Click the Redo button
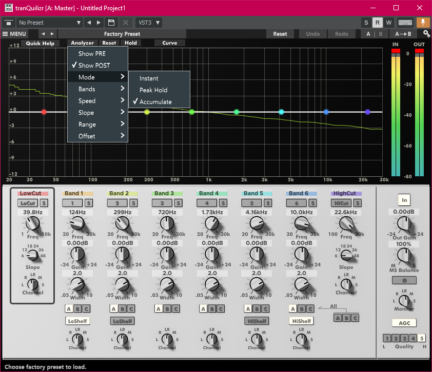Viewport: 432px width, 372px height. [342, 34]
